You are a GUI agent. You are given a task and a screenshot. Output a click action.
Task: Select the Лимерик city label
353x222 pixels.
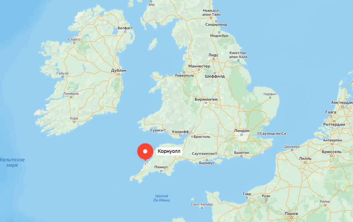click(x=71, y=94)
